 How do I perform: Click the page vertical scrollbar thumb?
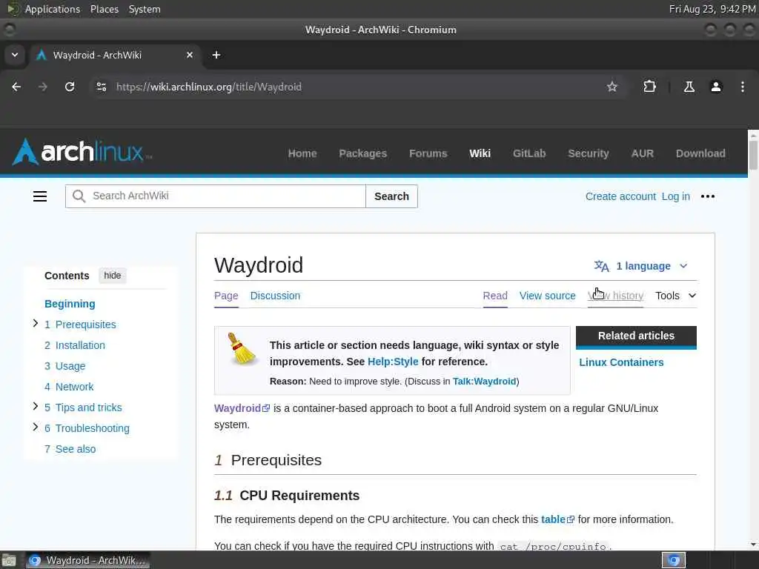753,155
